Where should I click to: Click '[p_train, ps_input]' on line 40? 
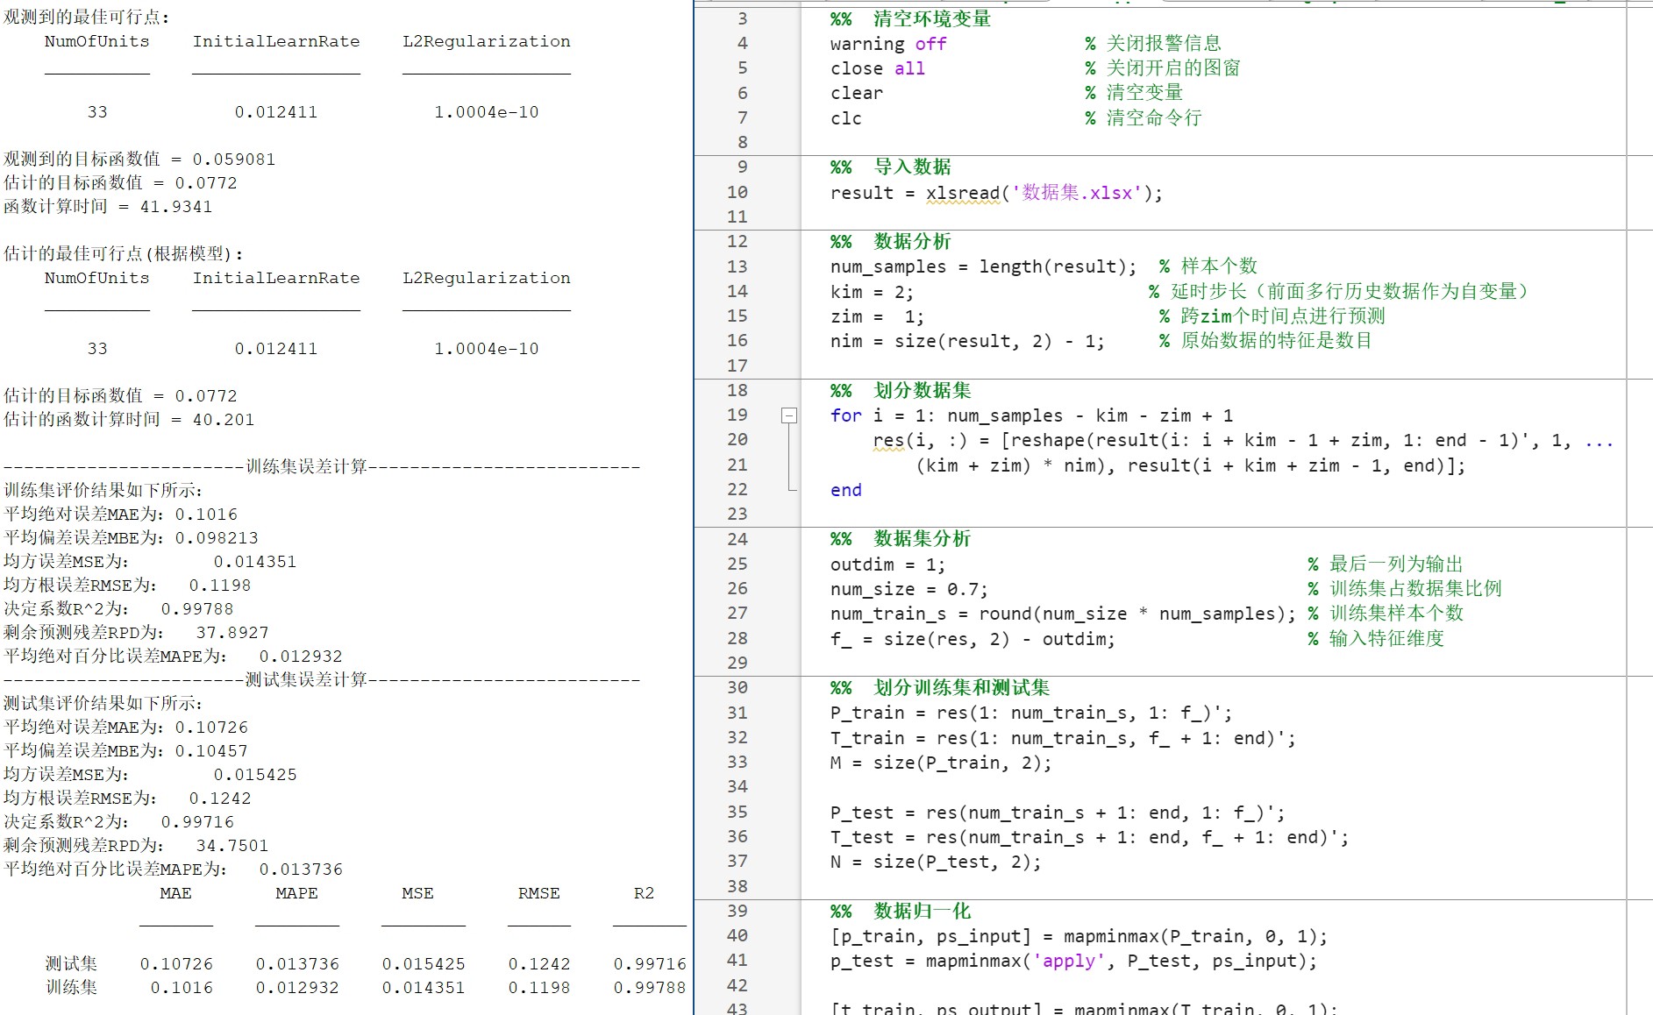click(x=930, y=936)
